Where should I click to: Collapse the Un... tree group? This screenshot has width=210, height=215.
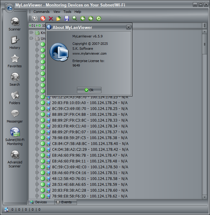click(x=31, y=38)
